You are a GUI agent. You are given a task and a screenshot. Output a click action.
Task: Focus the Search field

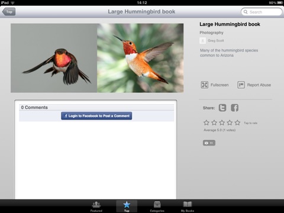[262, 12]
